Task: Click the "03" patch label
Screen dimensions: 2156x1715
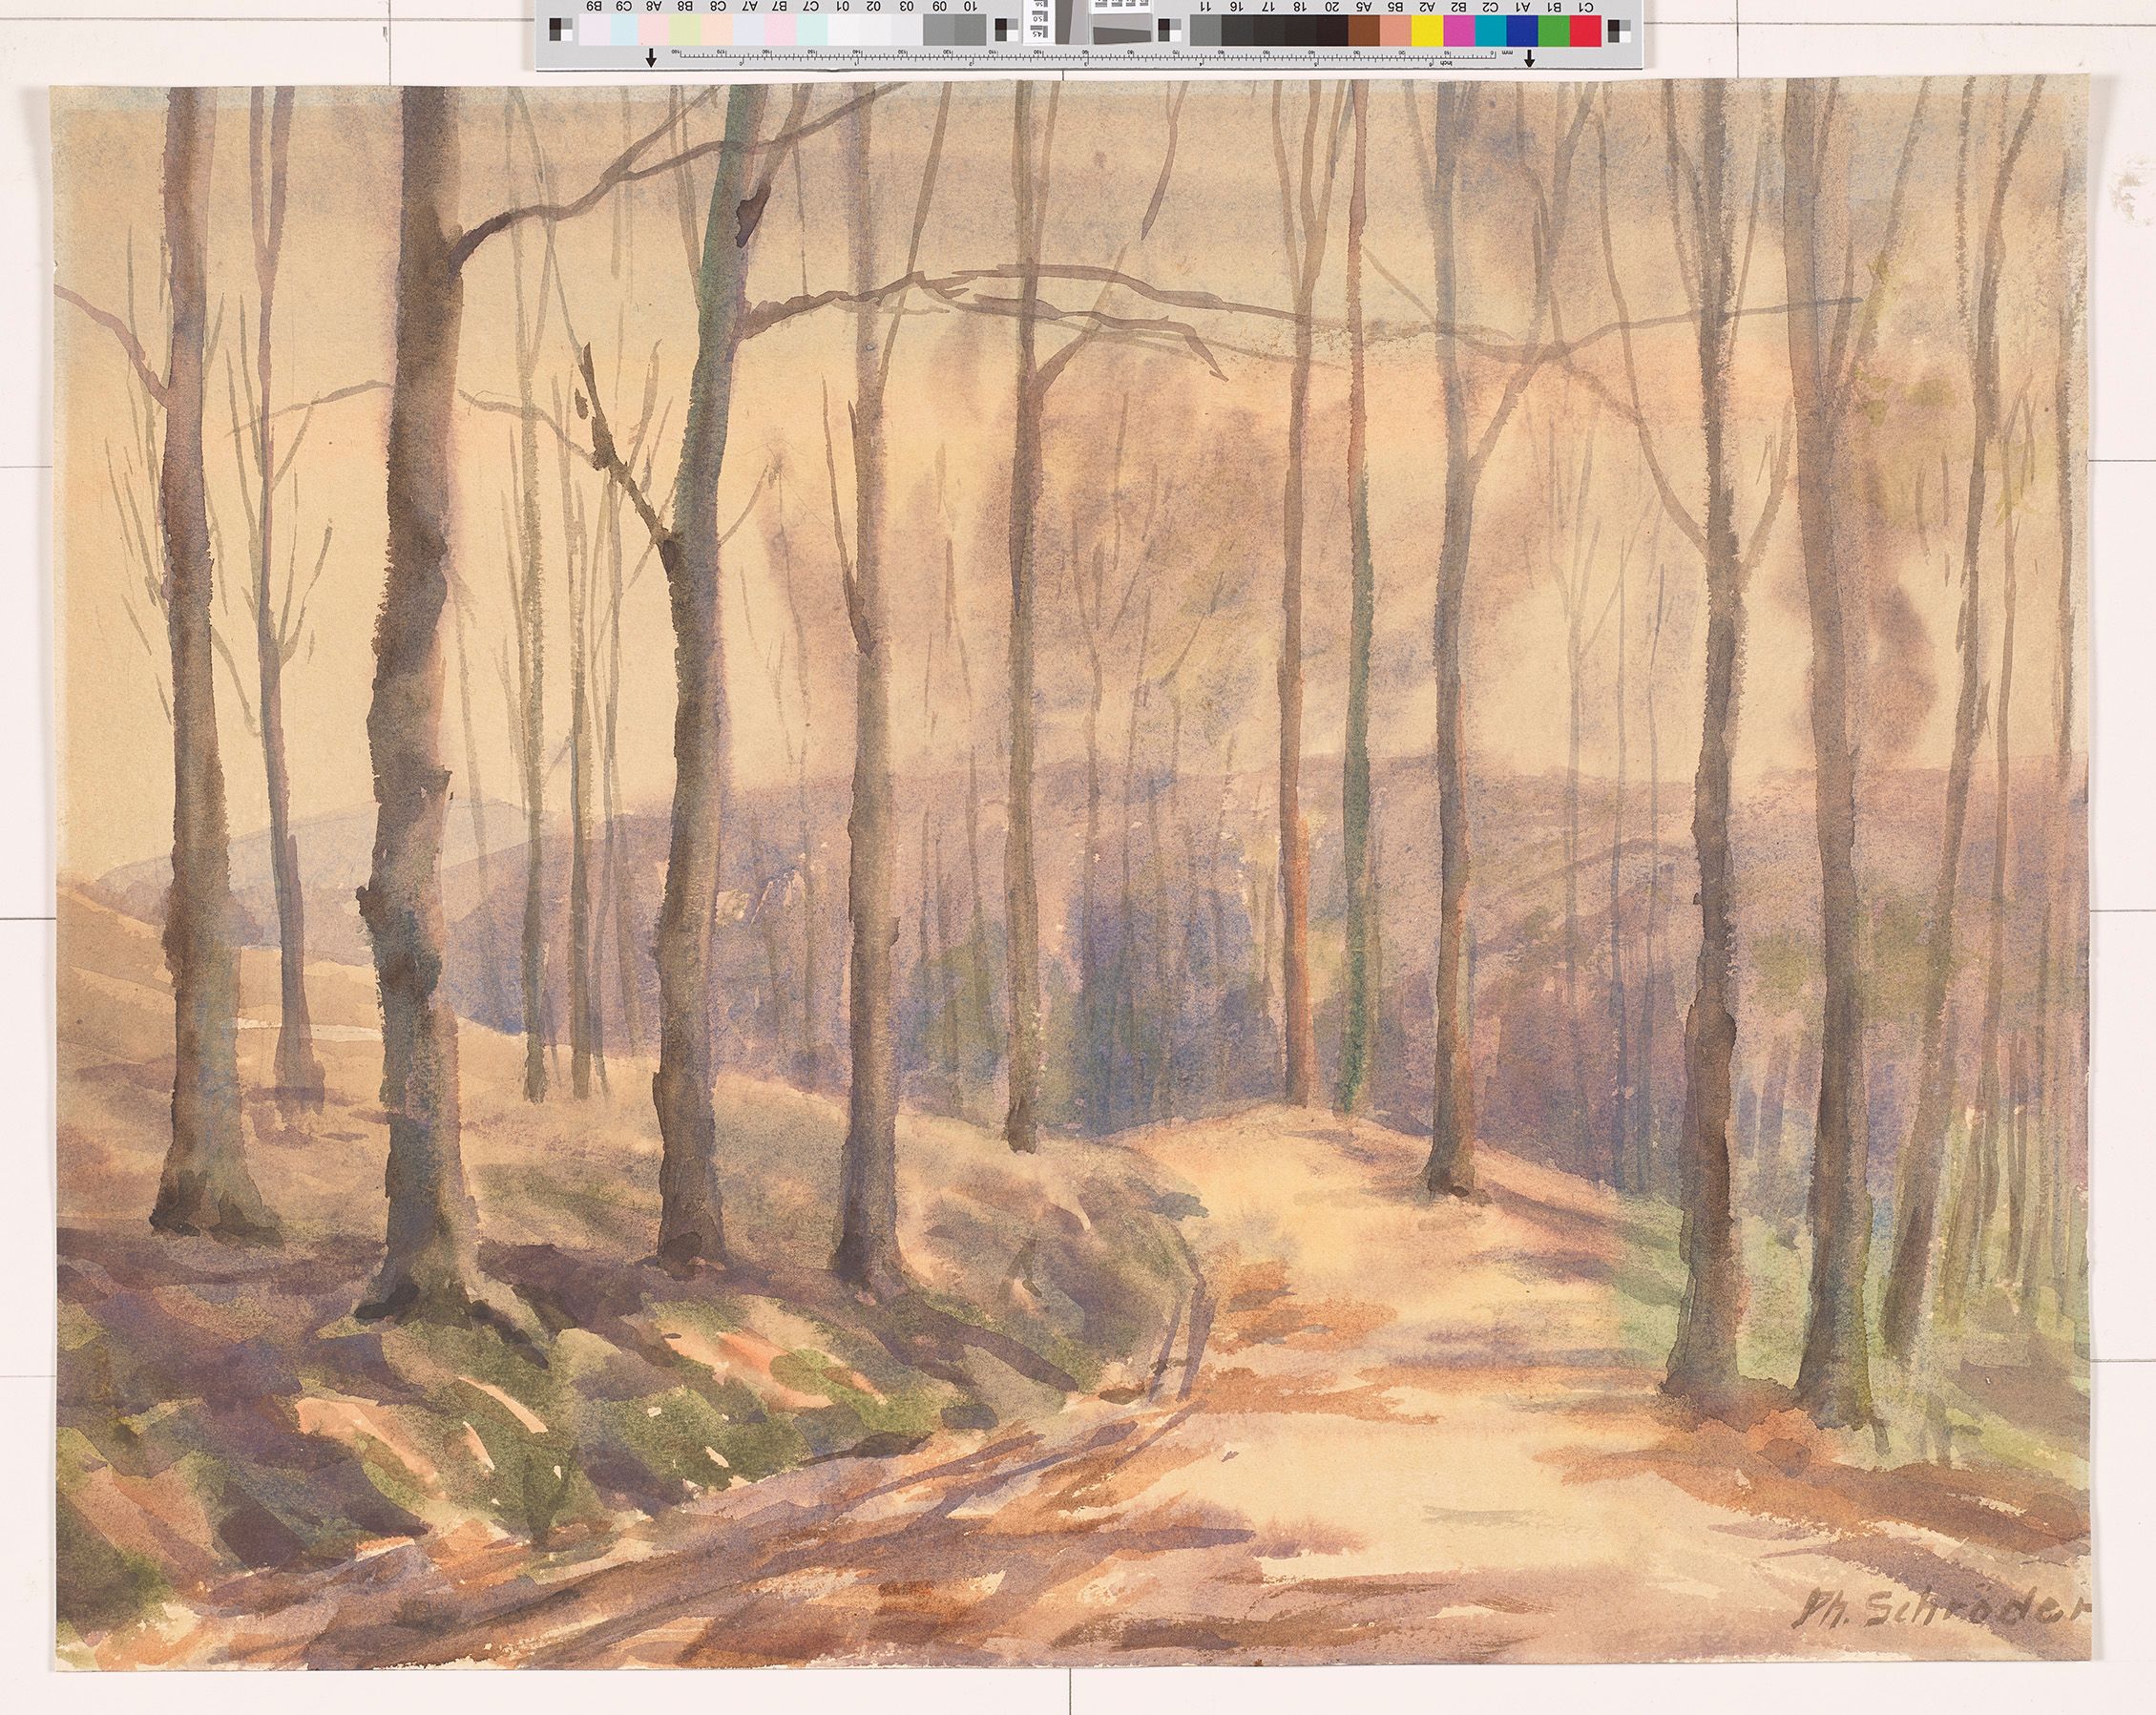Action: click(x=908, y=7)
